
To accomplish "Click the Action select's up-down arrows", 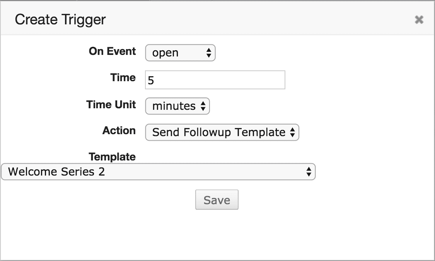I will 292,133.
